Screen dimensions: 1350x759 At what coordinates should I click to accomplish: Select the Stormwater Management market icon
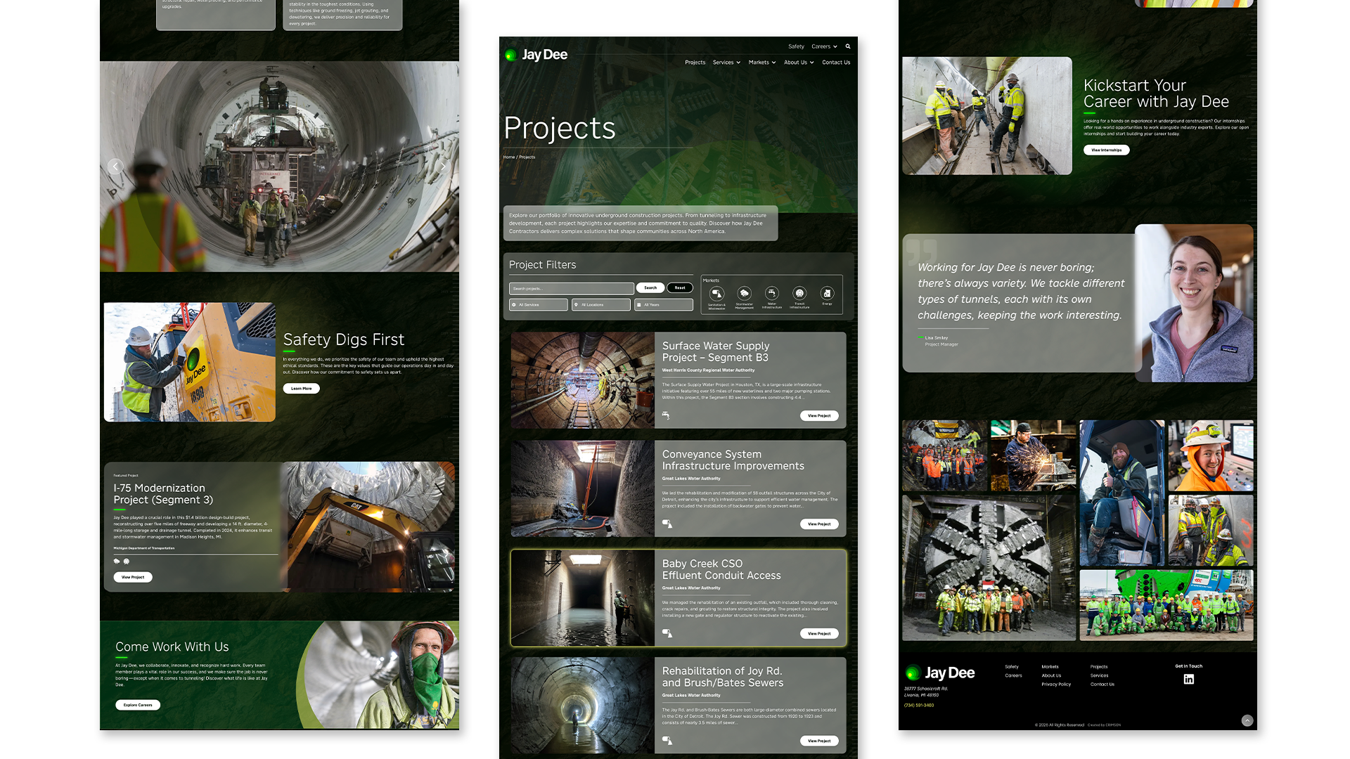pyautogui.click(x=744, y=293)
